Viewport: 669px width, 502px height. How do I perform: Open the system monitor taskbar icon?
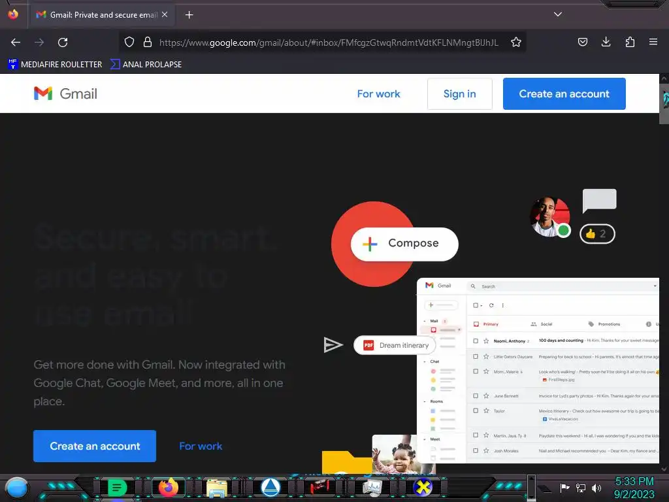(372, 488)
